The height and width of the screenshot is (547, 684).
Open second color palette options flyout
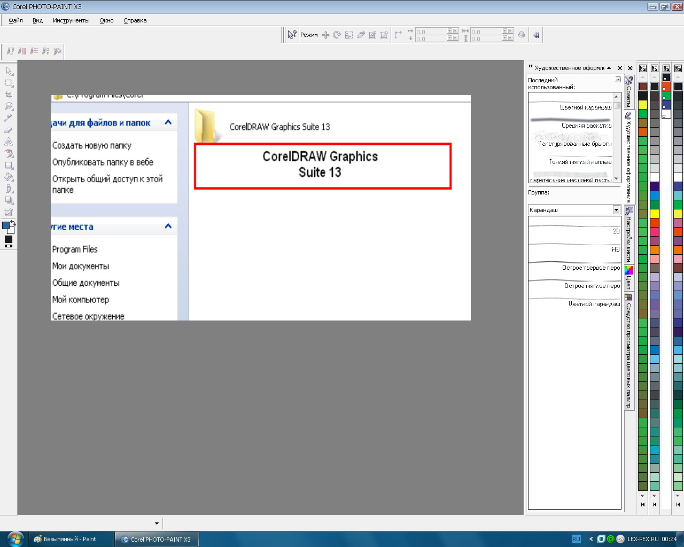[655, 68]
